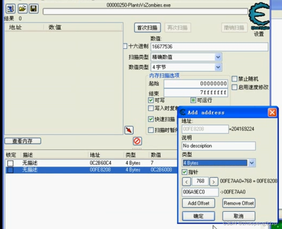Select address 00FE8208 in list

[x=100, y=170]
